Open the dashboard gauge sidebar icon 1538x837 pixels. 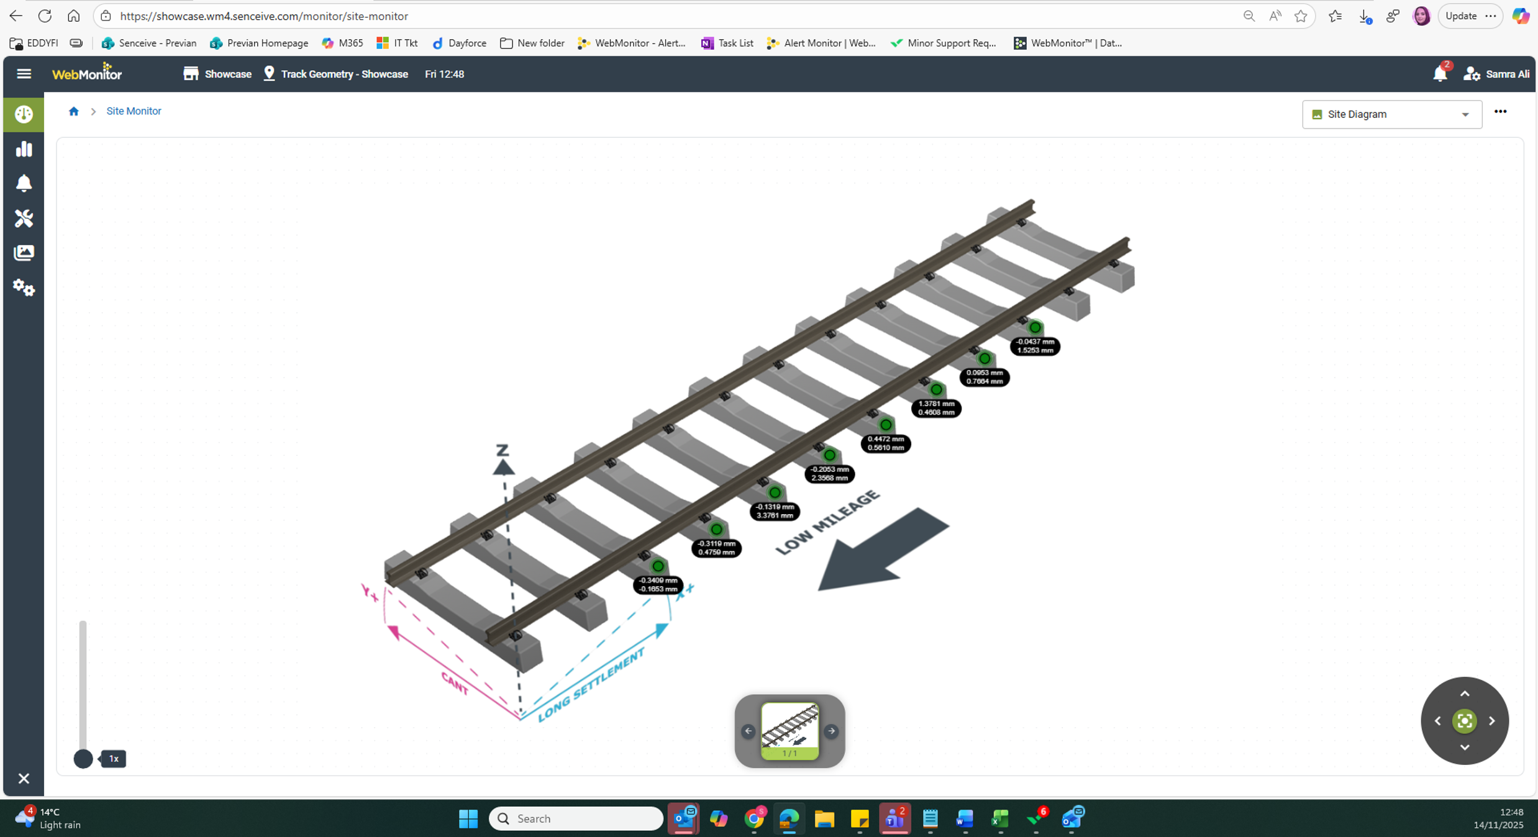pyautogui.click(x=24, y=114)
